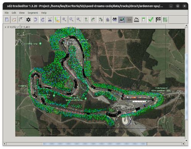Toggle the binoculars show arrows icon

pos(115,20)
